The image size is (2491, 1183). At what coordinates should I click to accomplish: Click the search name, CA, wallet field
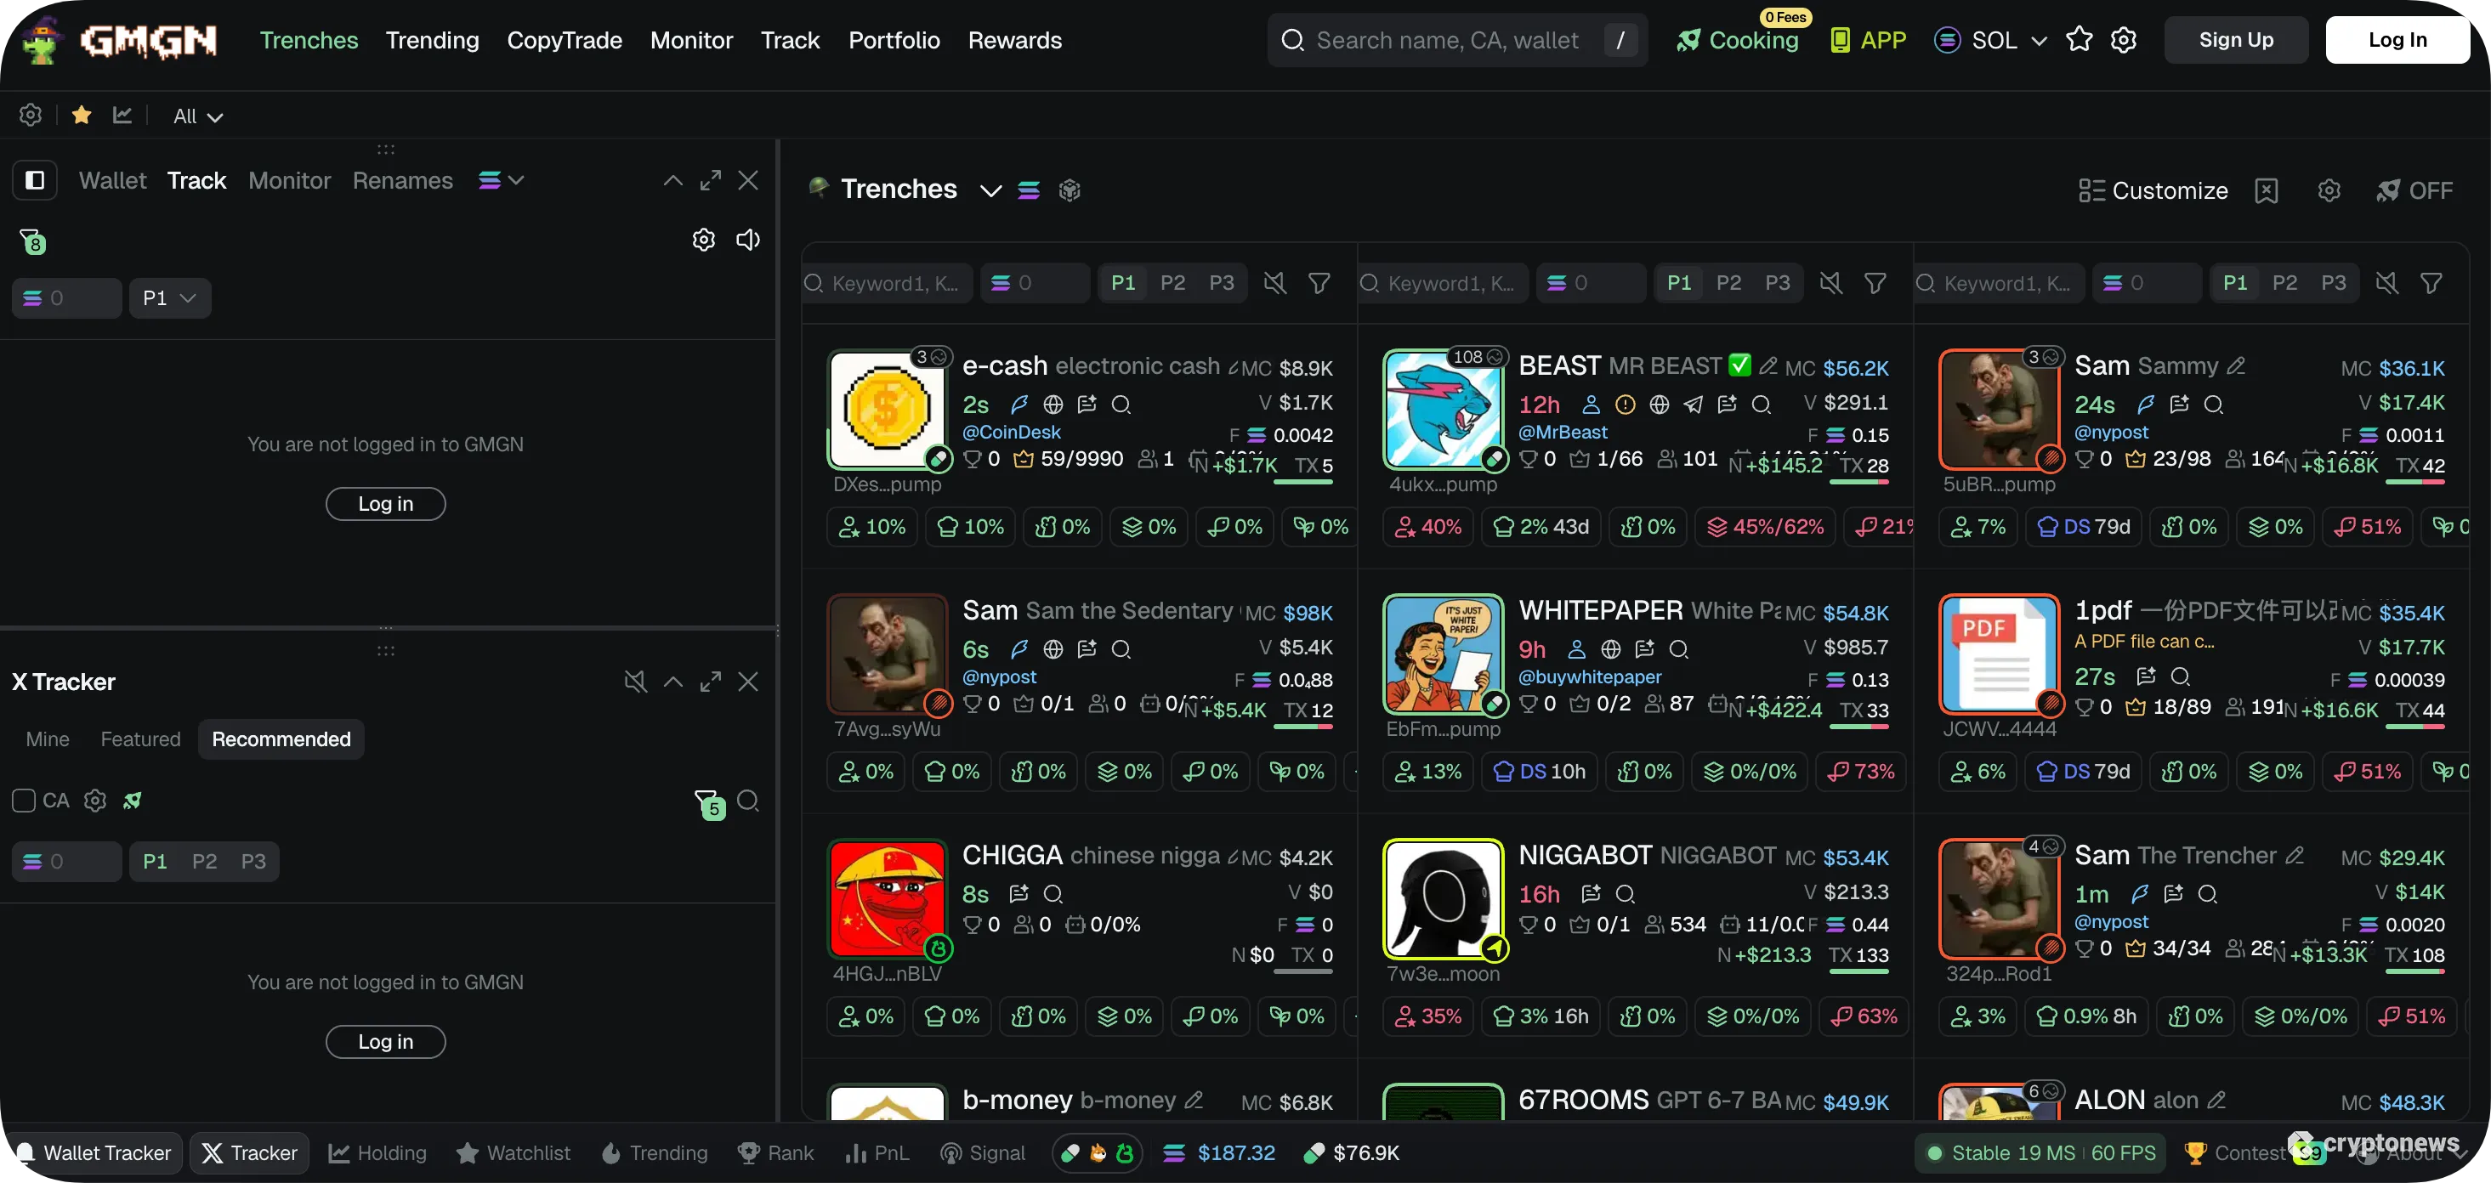pyautogui.click(x=1450, y=40)
